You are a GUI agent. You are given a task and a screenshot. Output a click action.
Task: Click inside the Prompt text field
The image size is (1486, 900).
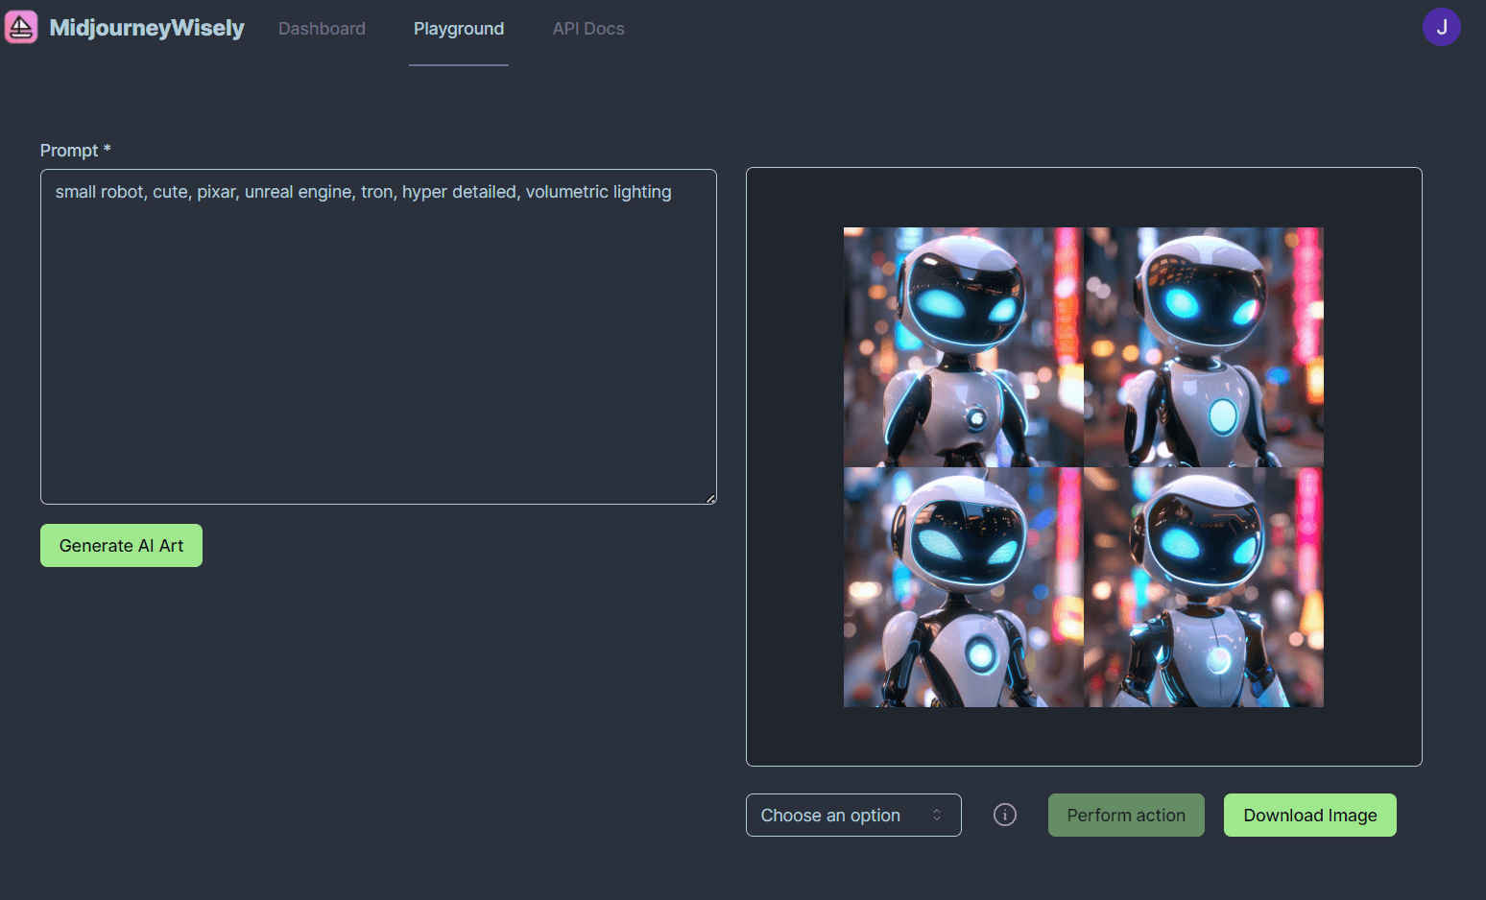377,336
